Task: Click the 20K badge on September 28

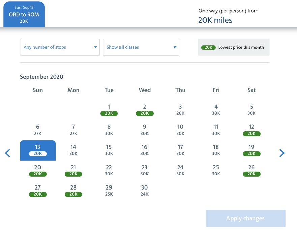Action: 73,194
